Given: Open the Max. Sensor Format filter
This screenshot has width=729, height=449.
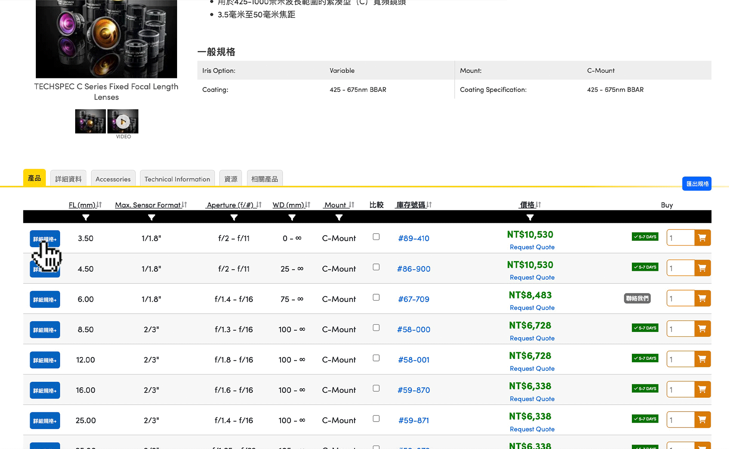Looking at the screenshot, I should 151,217.
